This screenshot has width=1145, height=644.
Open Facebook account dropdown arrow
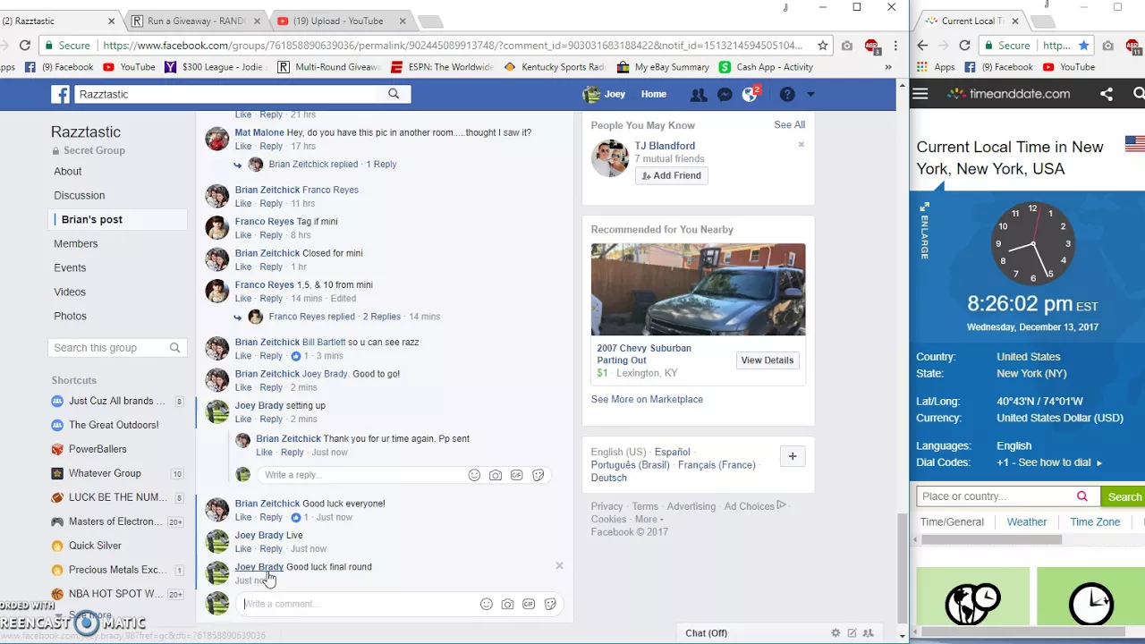click(x=810, y=94)
